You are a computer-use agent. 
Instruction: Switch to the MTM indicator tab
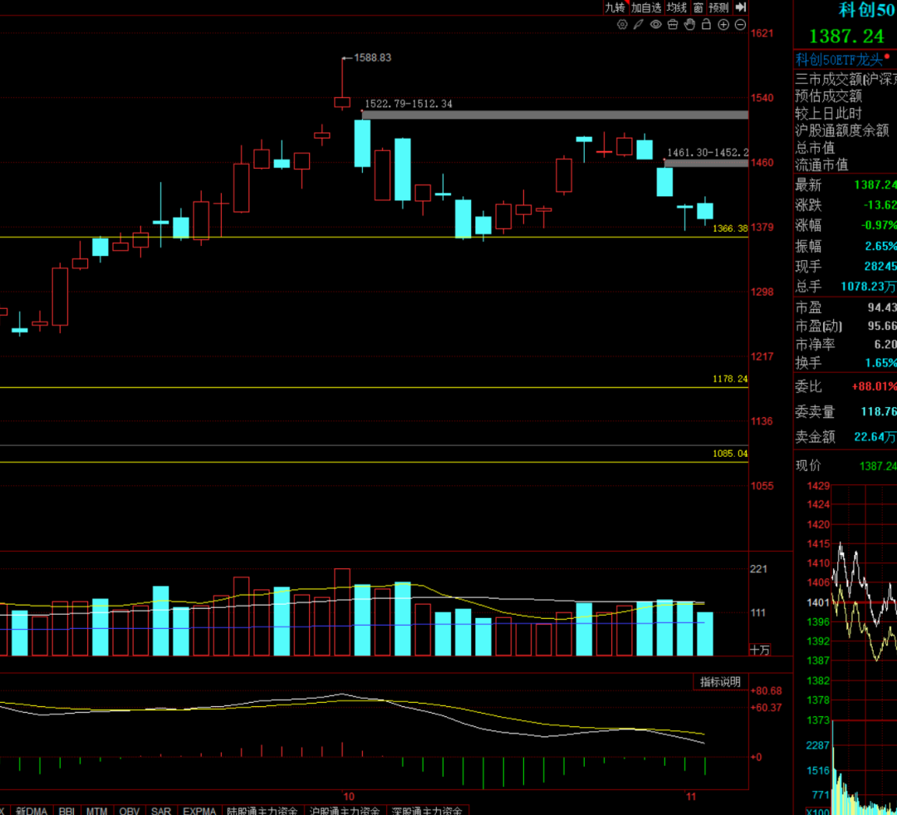(98, 810)
